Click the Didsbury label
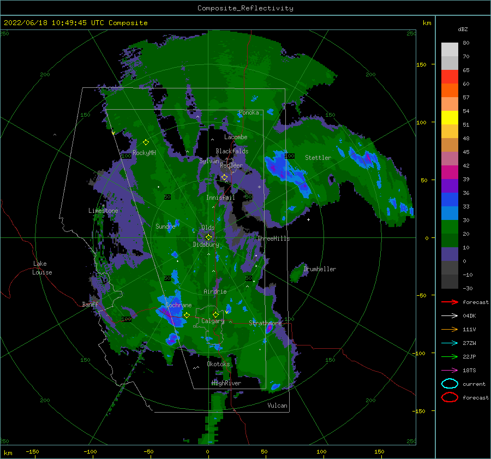491x459 pixels. (x=206, y=245)
